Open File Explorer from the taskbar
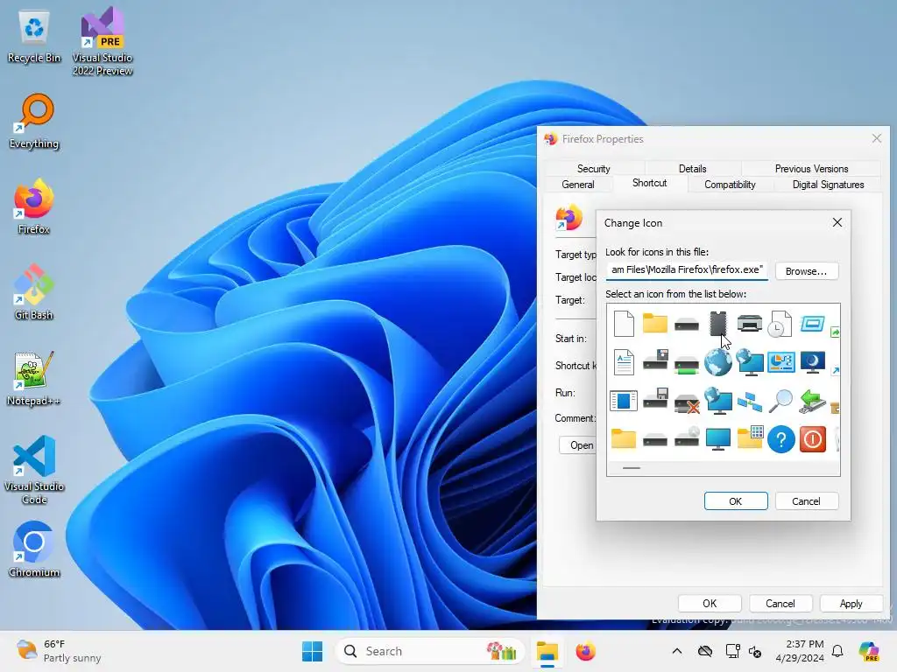This screenshot has width=897, height=672. point(547,651)
